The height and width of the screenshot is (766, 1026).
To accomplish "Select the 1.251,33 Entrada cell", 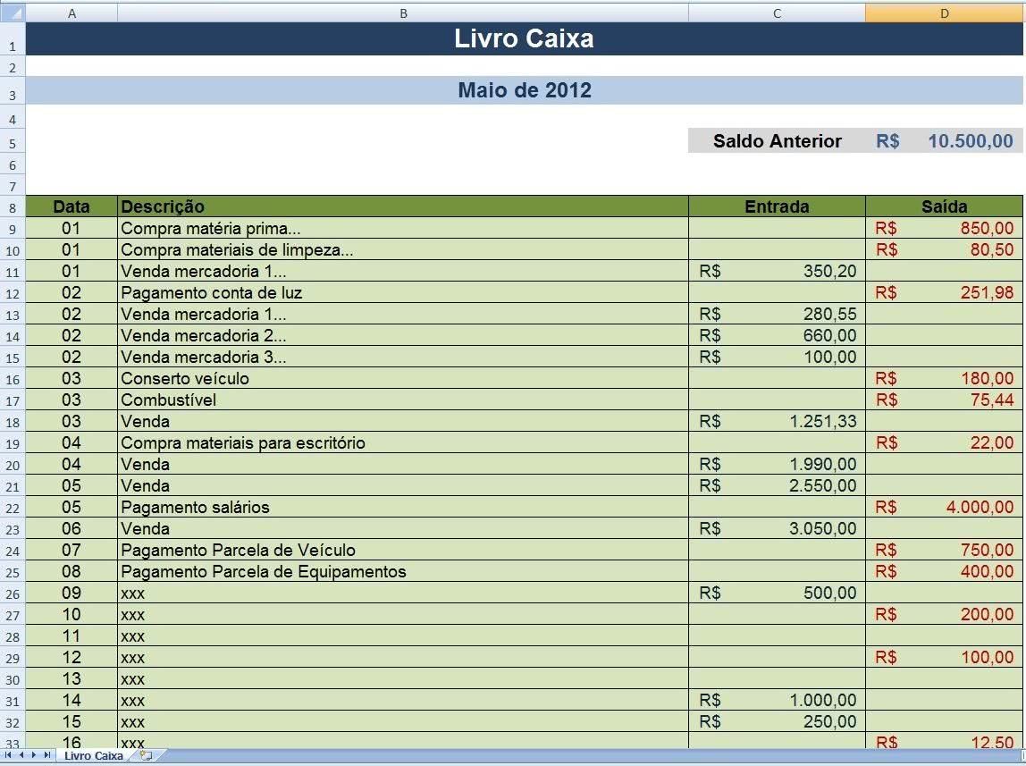I will (x=777, y=421).
